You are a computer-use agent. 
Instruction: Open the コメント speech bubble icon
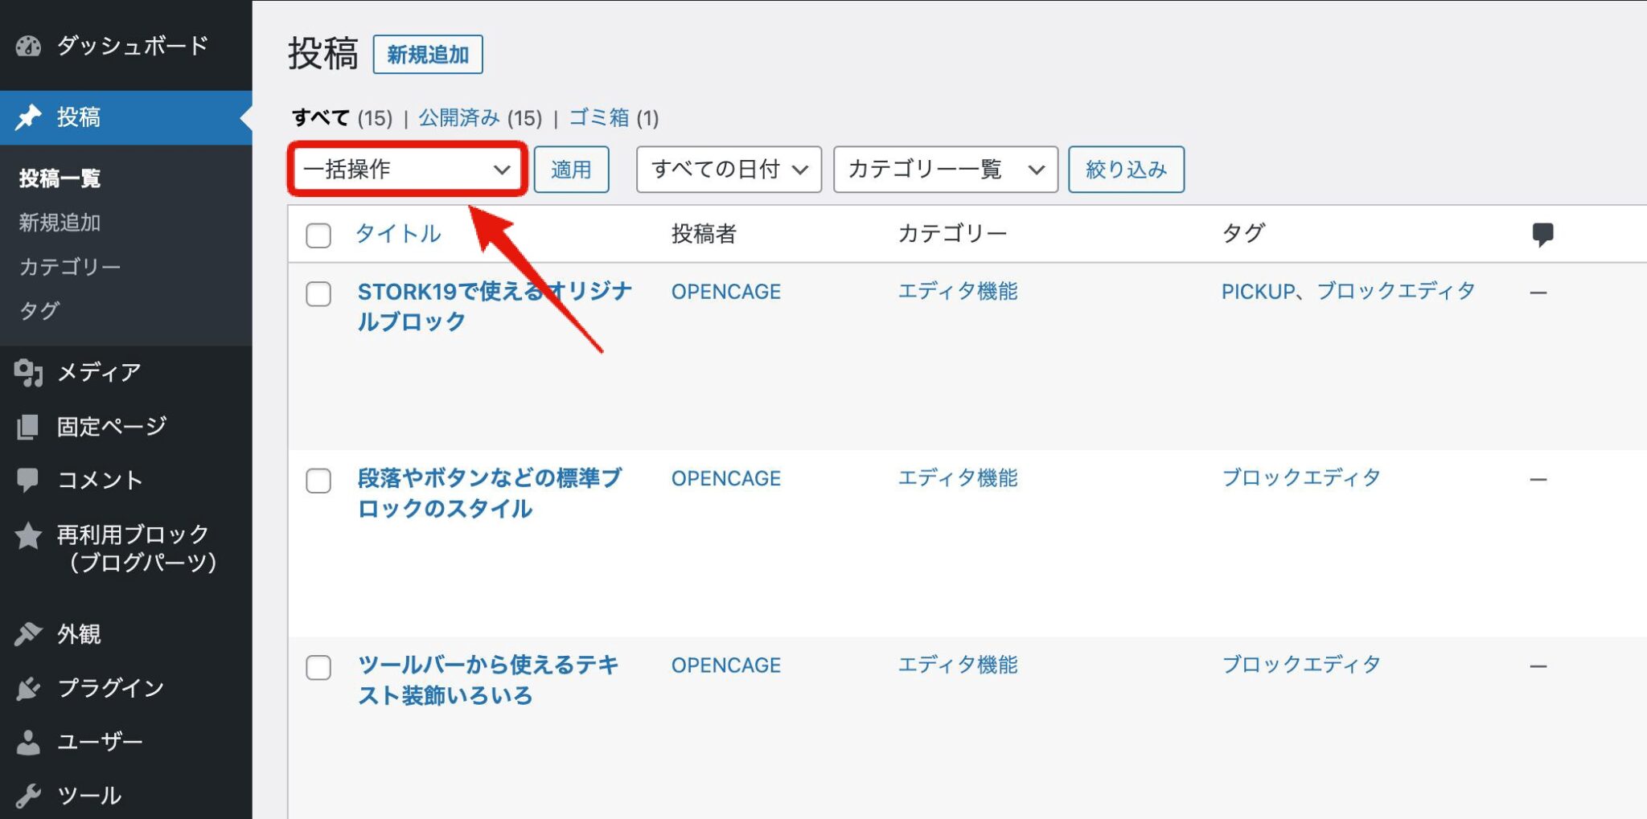pos(28,480)
